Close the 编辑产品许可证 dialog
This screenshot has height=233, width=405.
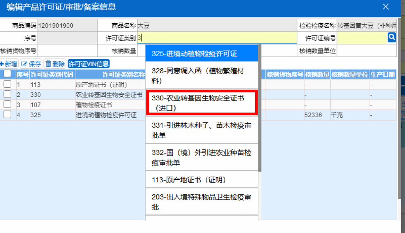point(386,6)
